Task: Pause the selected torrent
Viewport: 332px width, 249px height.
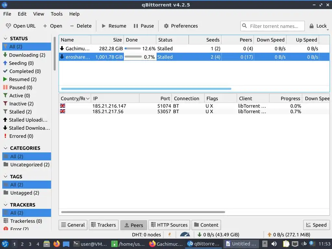Action: pos(144,26)
